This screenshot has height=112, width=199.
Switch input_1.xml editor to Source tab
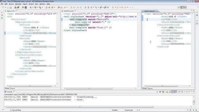12,88
